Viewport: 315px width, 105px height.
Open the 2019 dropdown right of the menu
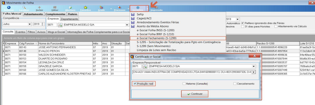(x=238, y=19)
